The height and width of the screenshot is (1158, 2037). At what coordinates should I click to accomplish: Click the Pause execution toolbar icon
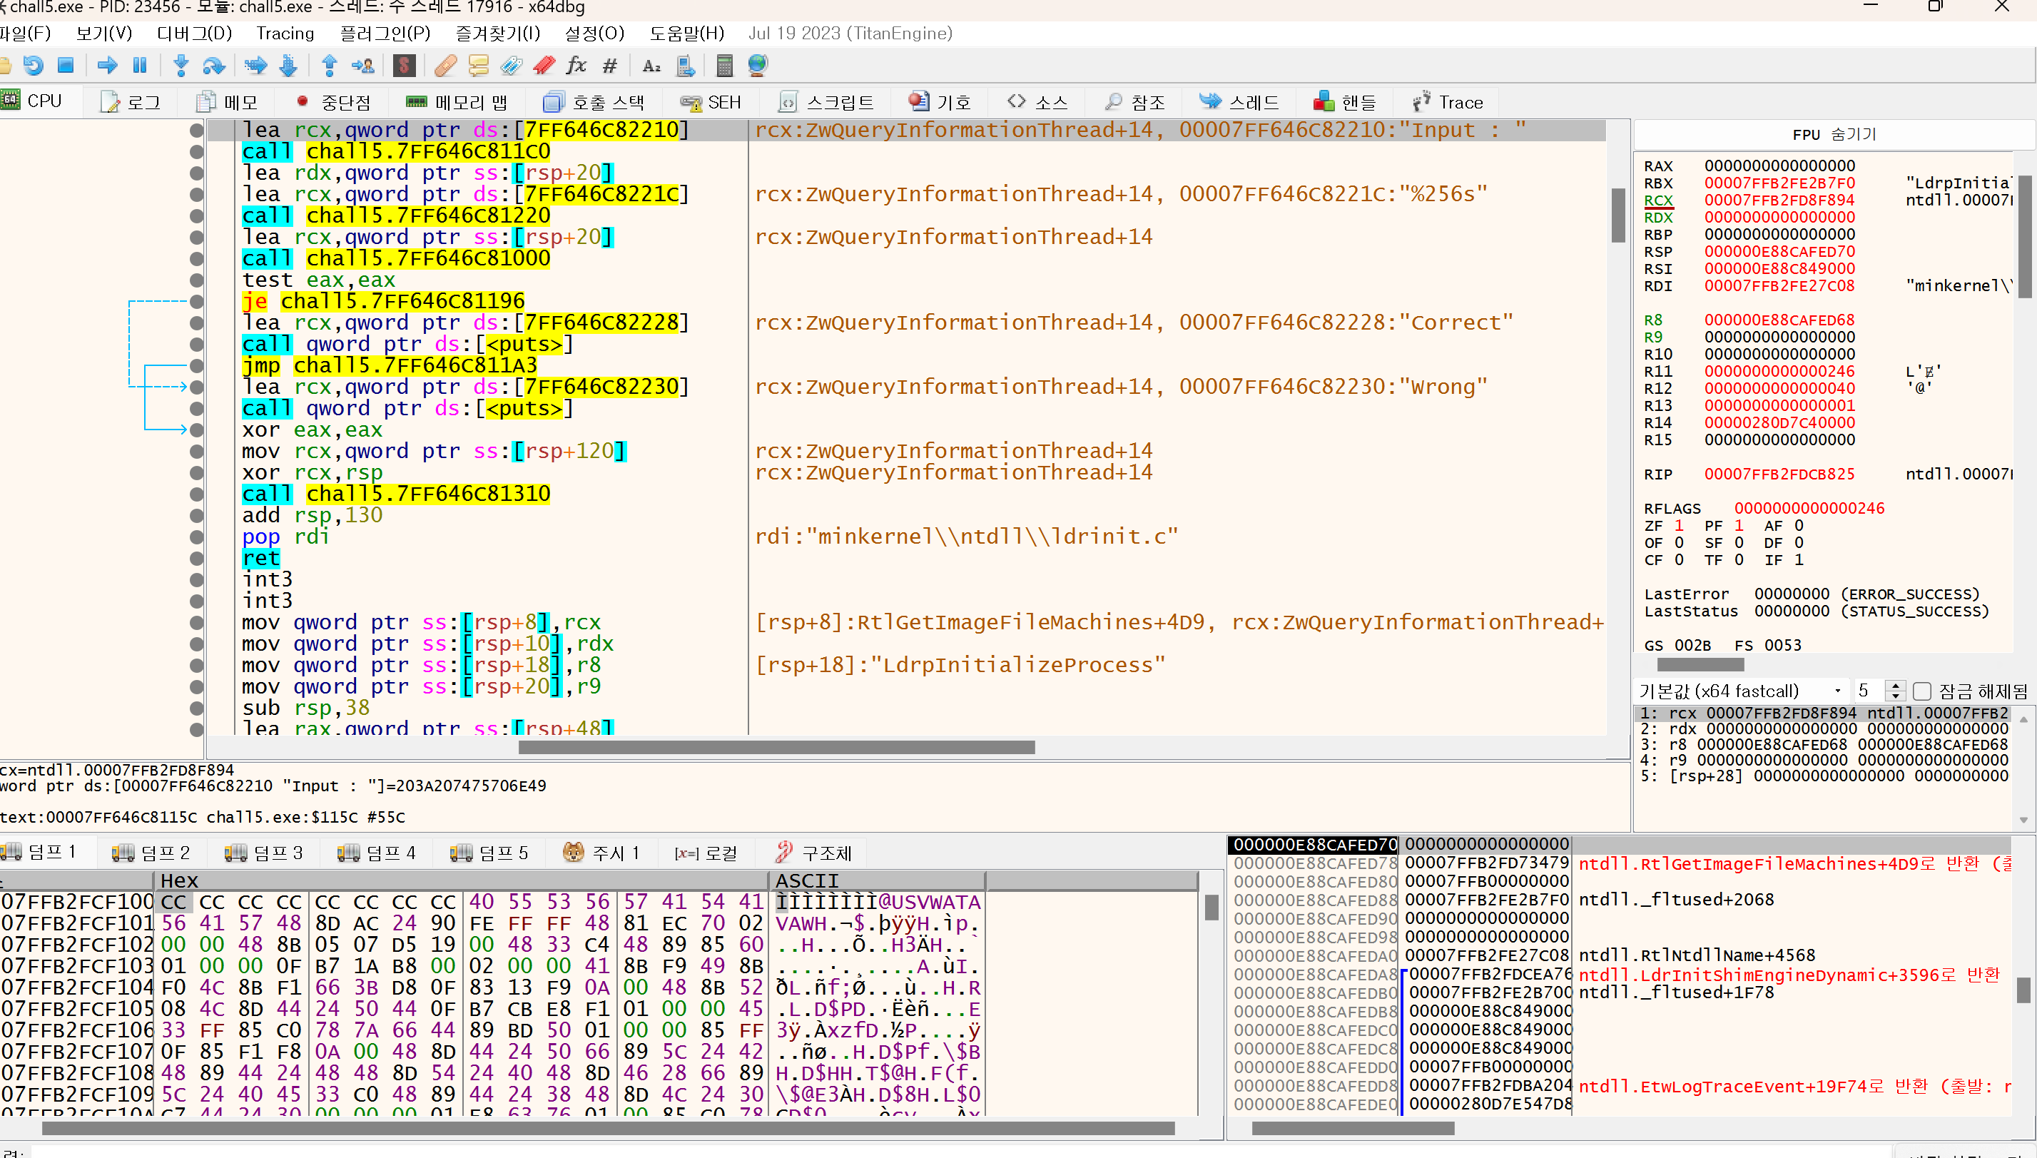[x=140, y=65]
